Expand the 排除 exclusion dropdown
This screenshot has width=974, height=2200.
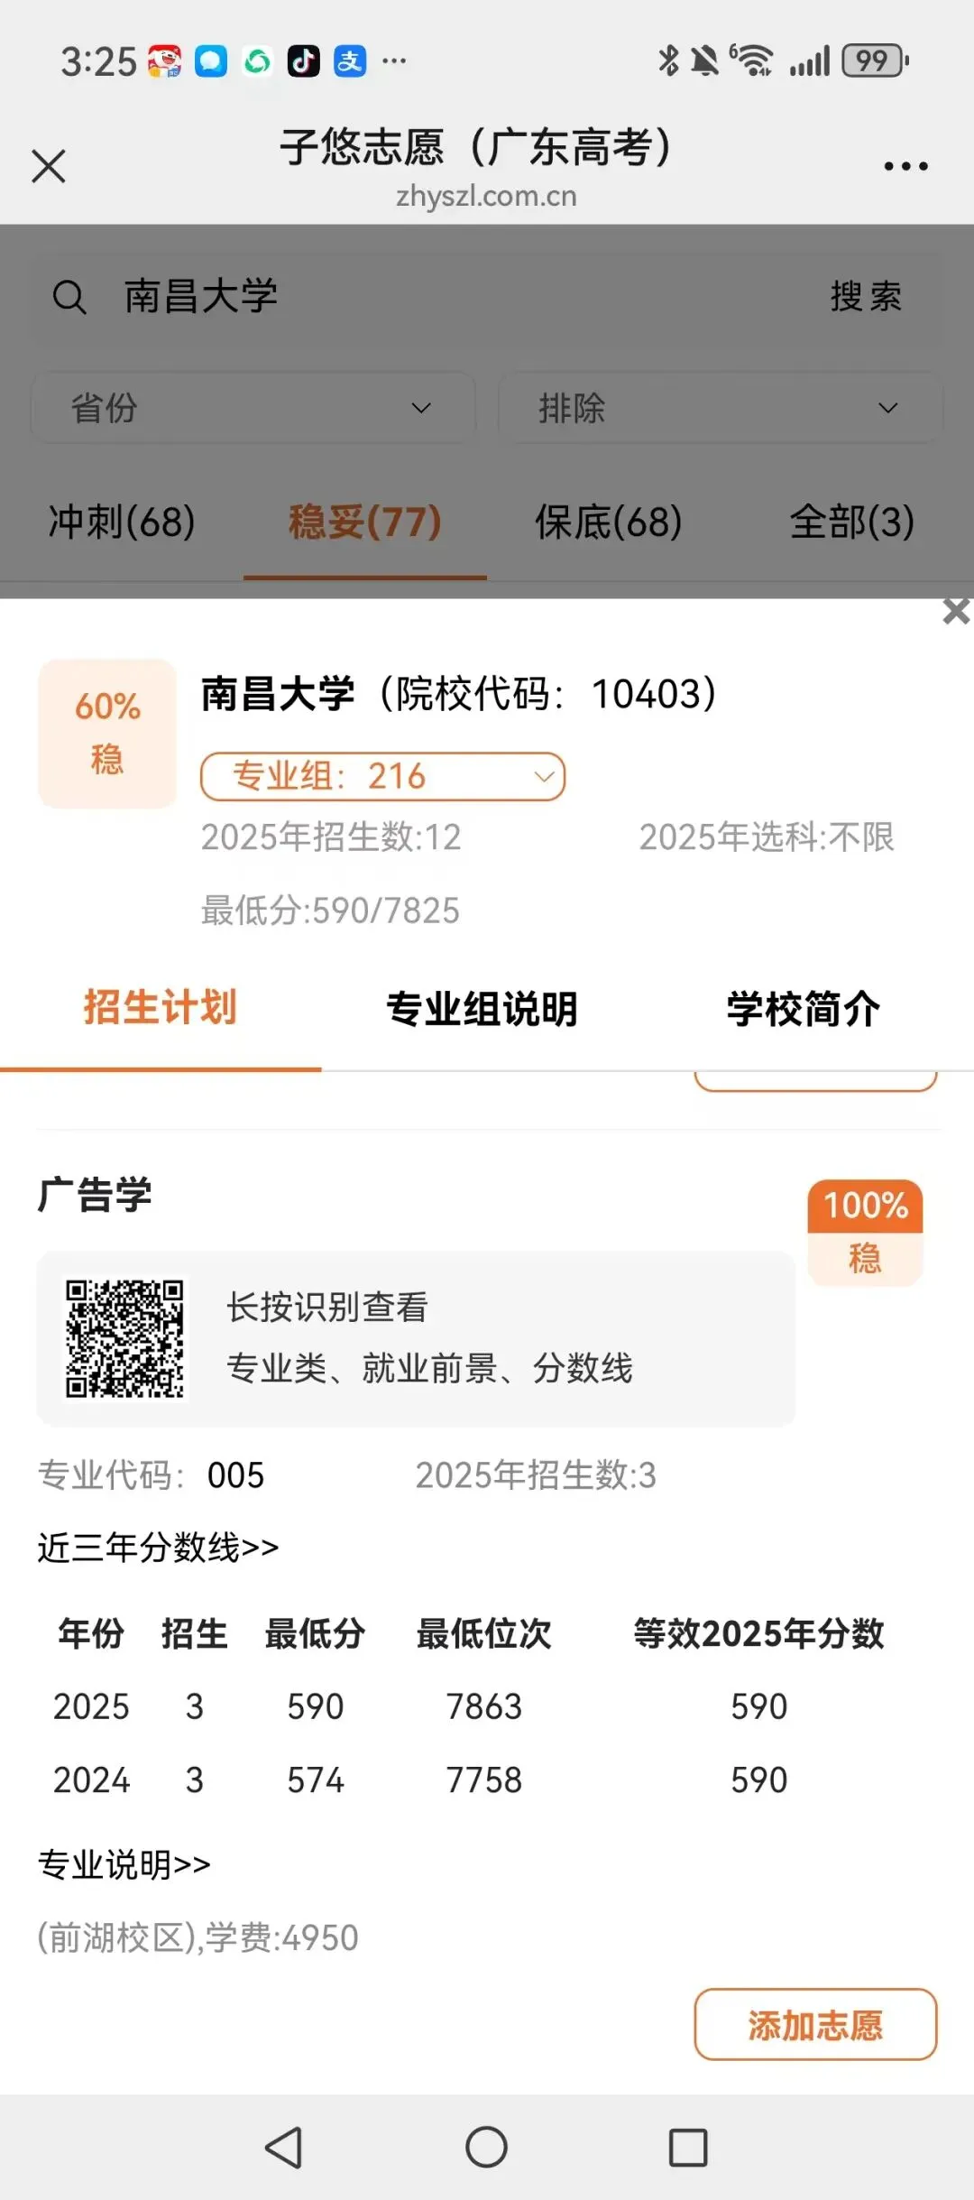(x=720, y=408)
